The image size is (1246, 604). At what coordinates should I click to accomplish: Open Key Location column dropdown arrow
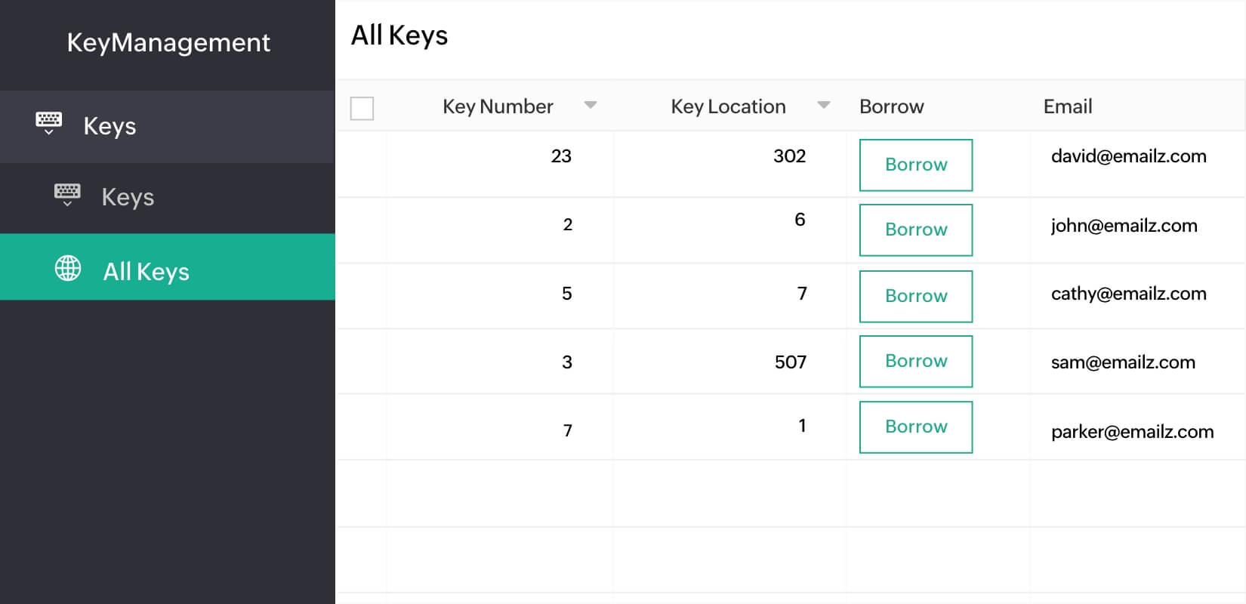(x=824, y=105)
